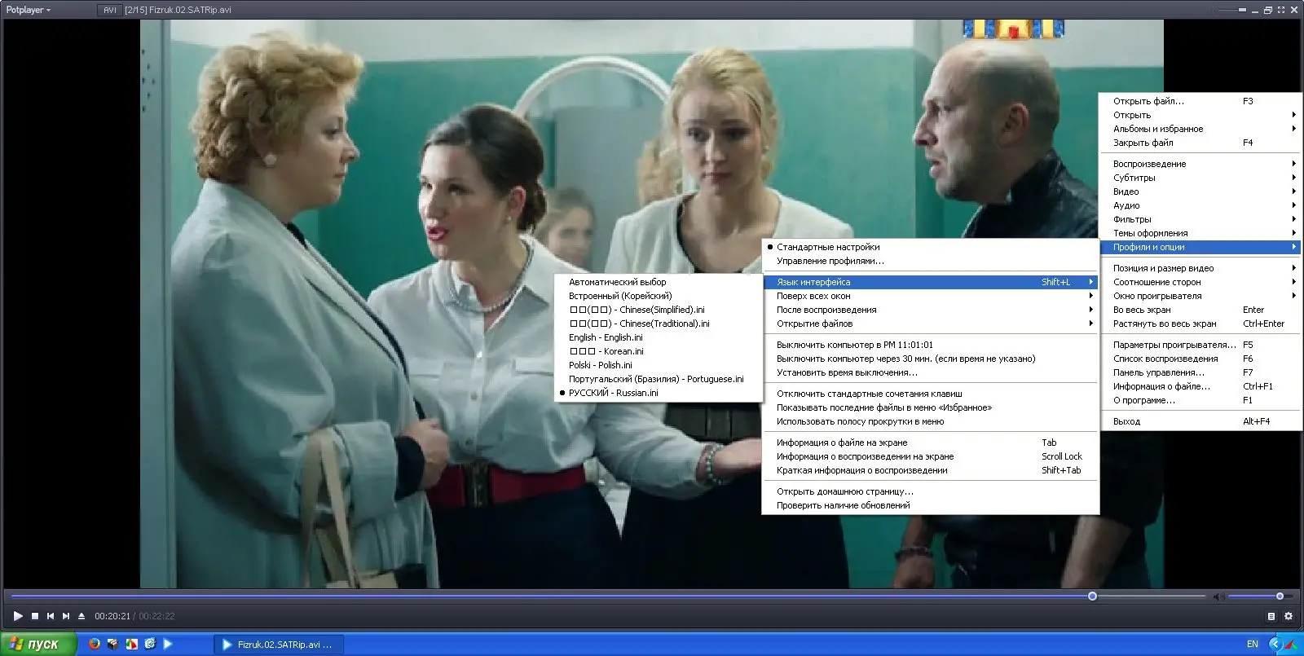This screenshot has height=656, width=1304.
Task: Expand the Темы оформления submenu
Action: point(1200,233)
